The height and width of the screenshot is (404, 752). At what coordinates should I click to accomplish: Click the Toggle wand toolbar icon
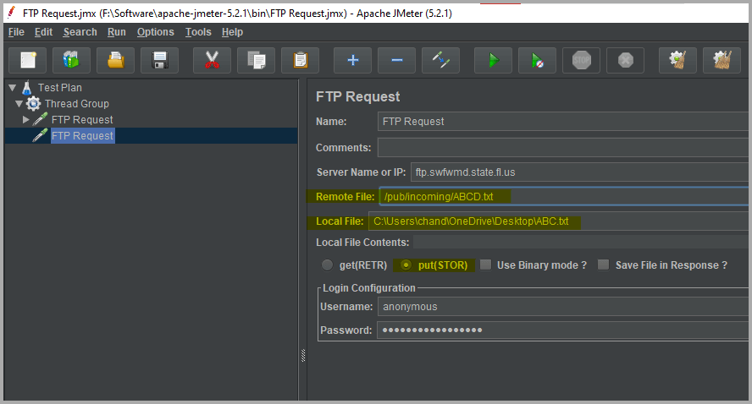tap(440, 60)
